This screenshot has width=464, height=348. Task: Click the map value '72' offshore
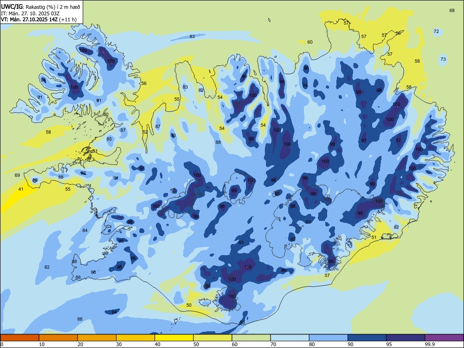point(436,32)
